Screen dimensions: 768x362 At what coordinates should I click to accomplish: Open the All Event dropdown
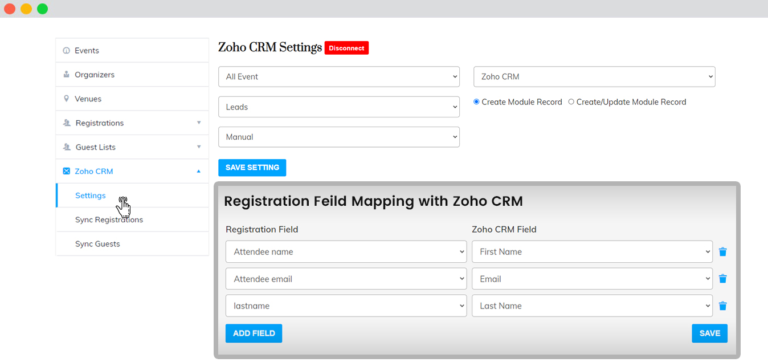point(338,77)
